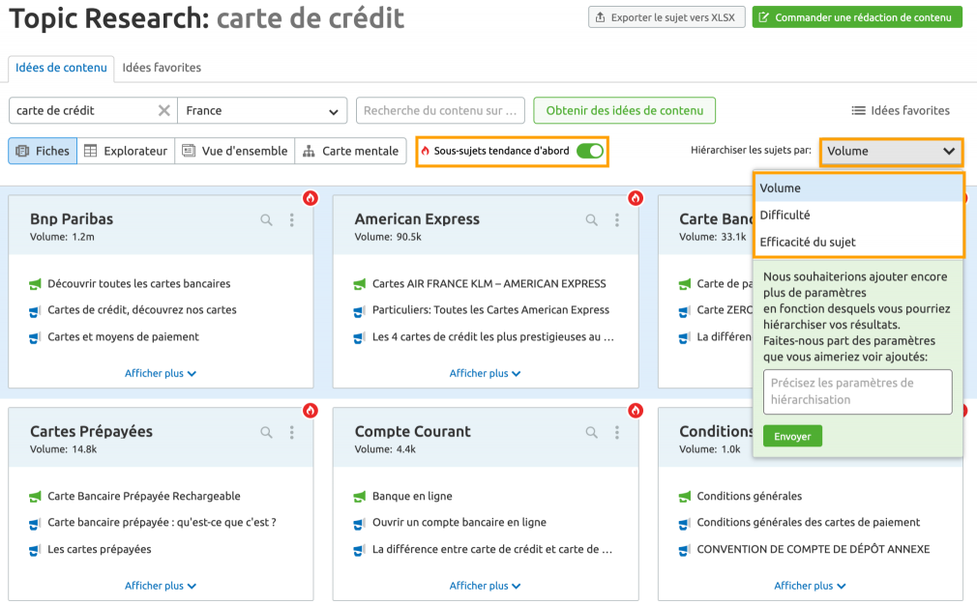Click megaphone icon beside 'Cartes AIR FRANCE KLM'
Image resolution: width=977 pixels, height=604 pixels.
tap(360, 284)
